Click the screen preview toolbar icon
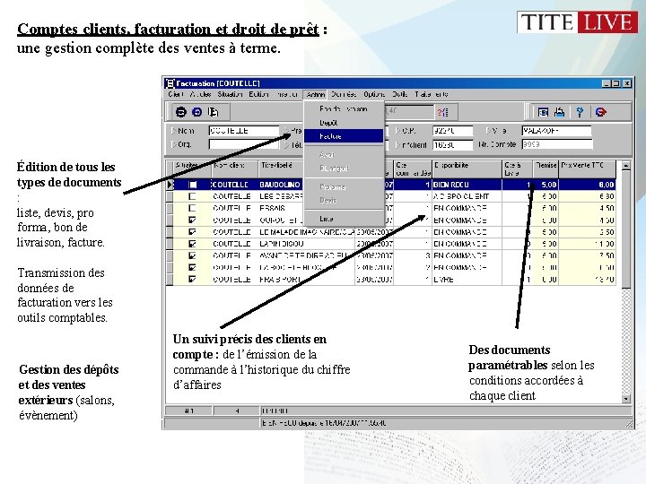This screenshot has width=646, height=484. (544, 112)
